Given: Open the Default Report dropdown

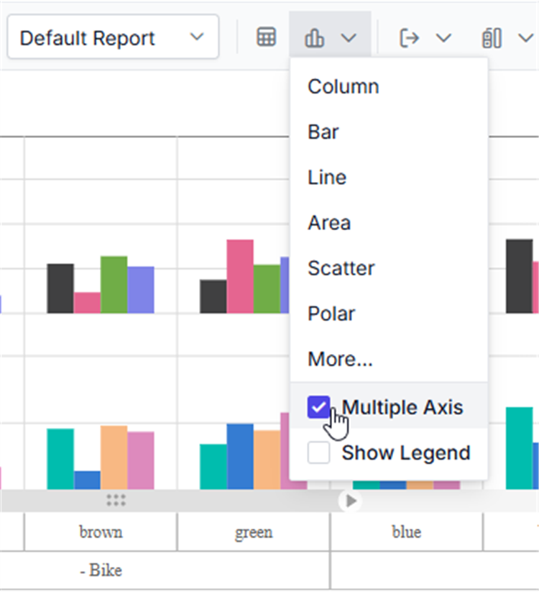Looking at the screenshot, I should click(x=113, y=37).
